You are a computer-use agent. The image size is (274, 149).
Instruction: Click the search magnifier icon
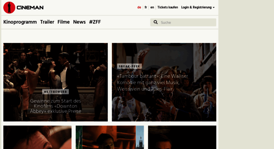(156, 22)
